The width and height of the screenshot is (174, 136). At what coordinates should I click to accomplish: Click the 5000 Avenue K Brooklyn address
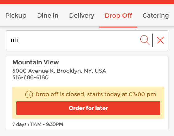[59, 71]
